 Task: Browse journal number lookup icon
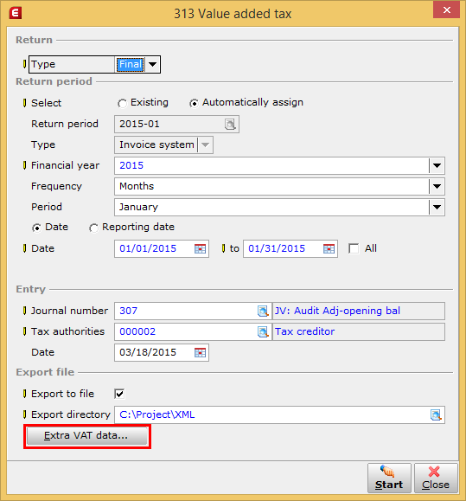pos(263,311)
